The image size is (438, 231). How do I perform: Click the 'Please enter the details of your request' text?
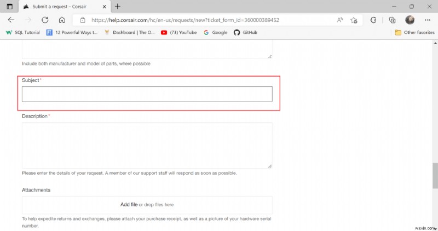[129, 173]
